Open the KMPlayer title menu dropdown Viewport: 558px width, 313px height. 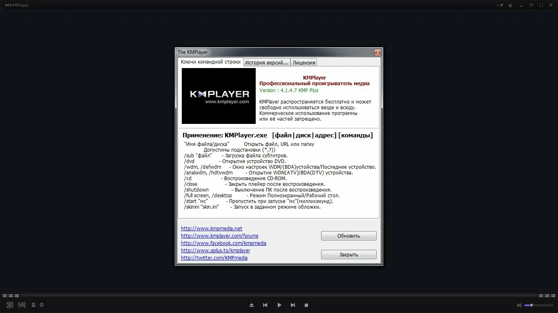click(20, 5)
